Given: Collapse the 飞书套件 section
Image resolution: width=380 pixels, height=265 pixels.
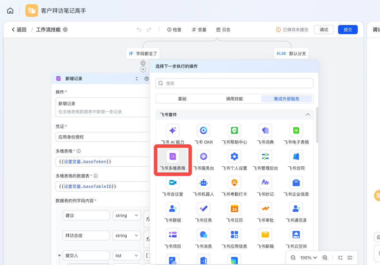Looking at the screenshot, I should pos(308,114).
